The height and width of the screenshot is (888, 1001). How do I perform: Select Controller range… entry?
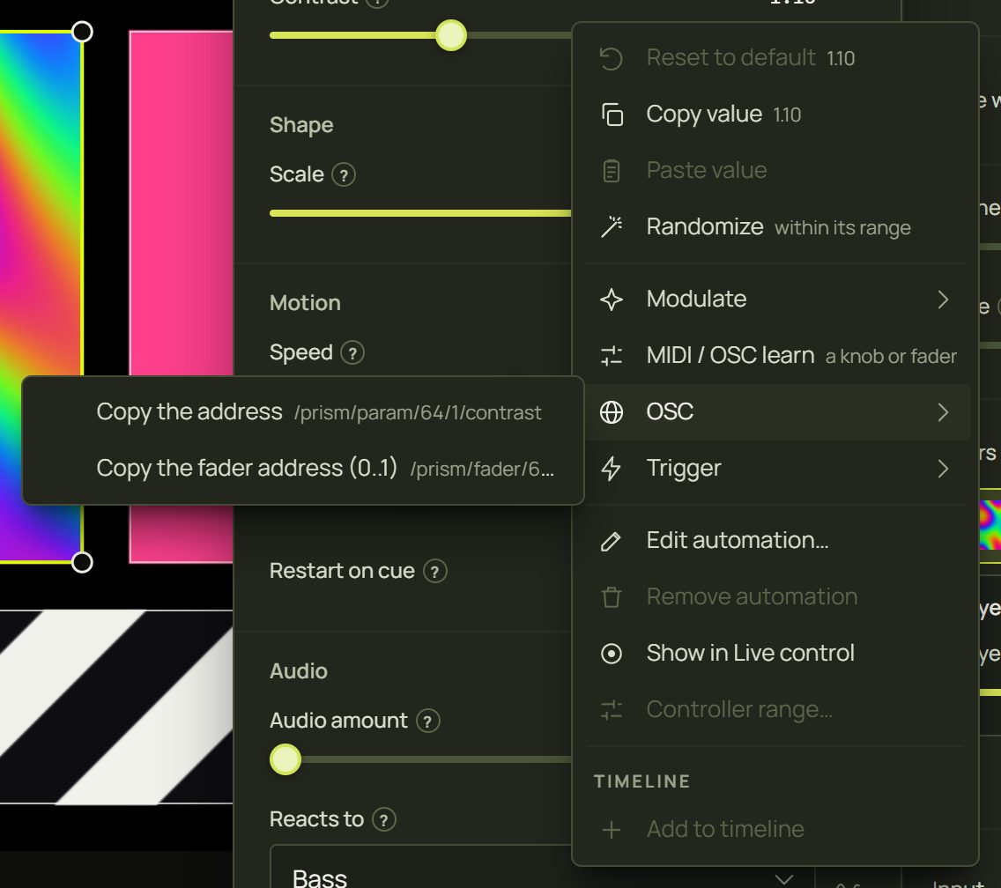coord(775,710)
